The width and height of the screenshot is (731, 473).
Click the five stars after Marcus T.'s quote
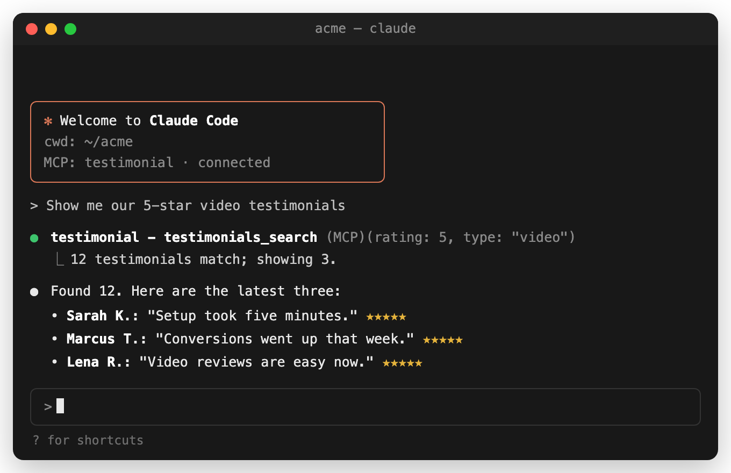[443, 340]
